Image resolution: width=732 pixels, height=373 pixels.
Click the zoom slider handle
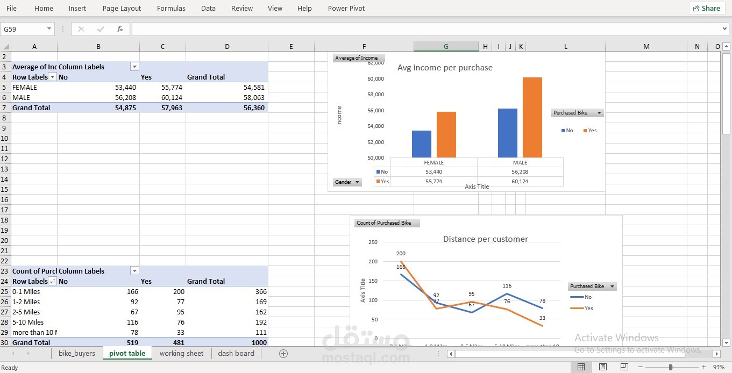[x=670, y=367]
